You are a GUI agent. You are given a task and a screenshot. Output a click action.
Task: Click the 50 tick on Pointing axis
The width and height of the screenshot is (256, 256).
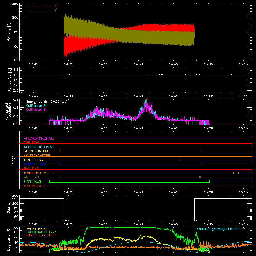(x=16, y=60)
